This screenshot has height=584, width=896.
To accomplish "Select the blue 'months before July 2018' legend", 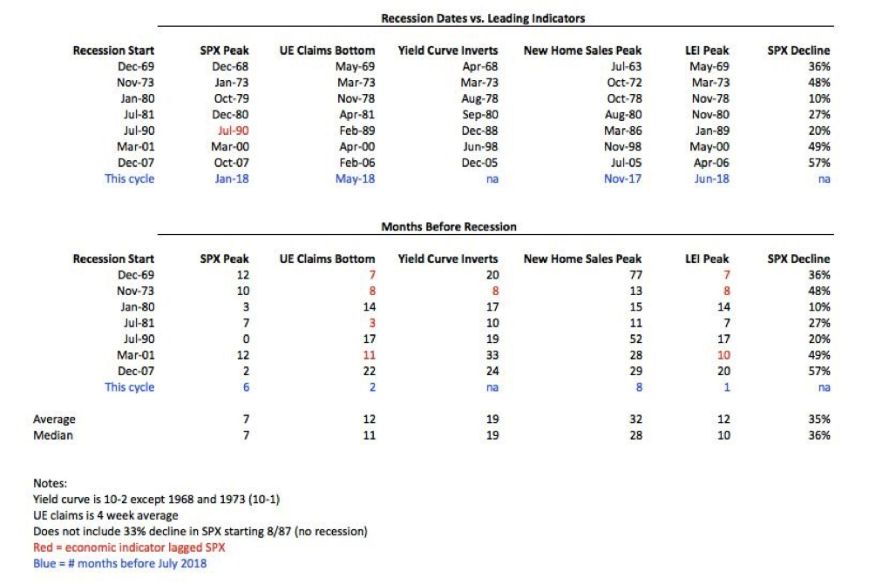I will tap(119, 563).
